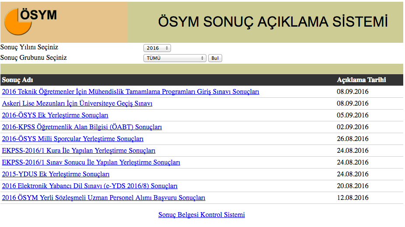Open 2016 Elektronik Yabancı Dil Sınavı e-YDS link

[90, 186]
